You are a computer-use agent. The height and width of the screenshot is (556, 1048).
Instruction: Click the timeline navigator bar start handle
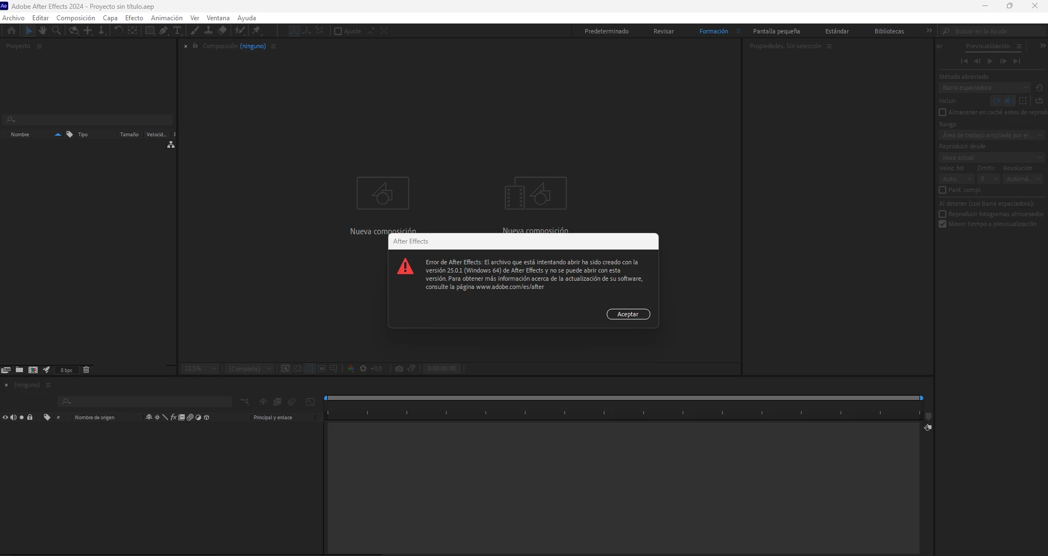(x=326, y=398)
